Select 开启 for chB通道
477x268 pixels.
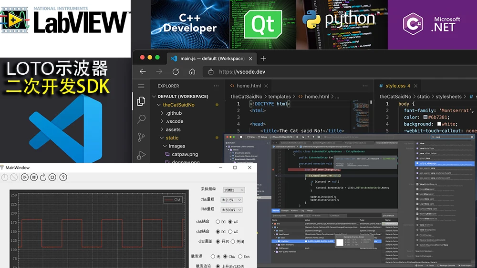218,242
